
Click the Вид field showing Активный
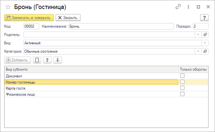pos(113,43)
